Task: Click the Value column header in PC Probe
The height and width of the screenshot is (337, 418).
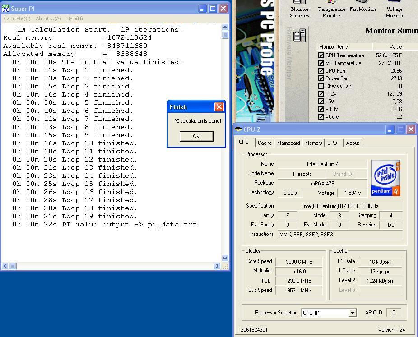Action: click(388, 46)
